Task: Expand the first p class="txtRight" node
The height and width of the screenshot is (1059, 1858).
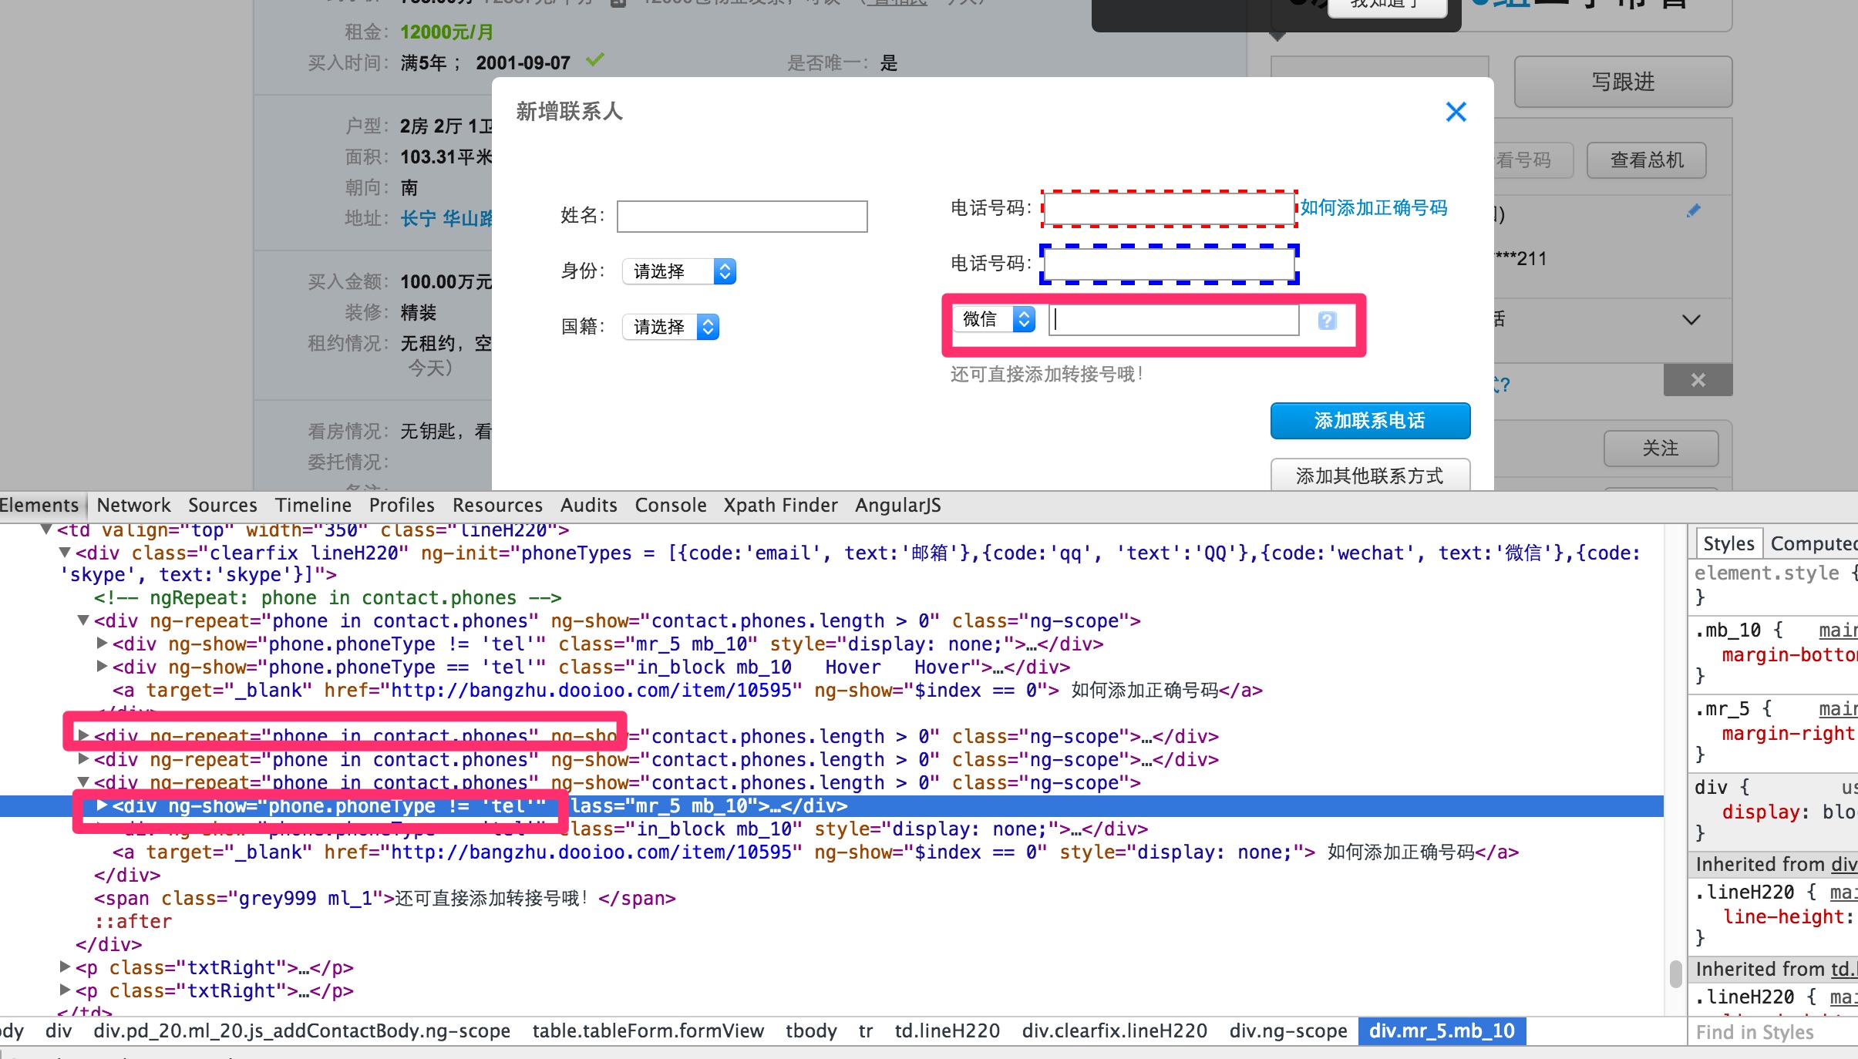Action: click(65, 967)
